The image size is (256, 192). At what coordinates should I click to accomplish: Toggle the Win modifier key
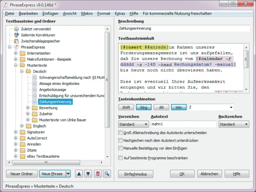point(179,107)
